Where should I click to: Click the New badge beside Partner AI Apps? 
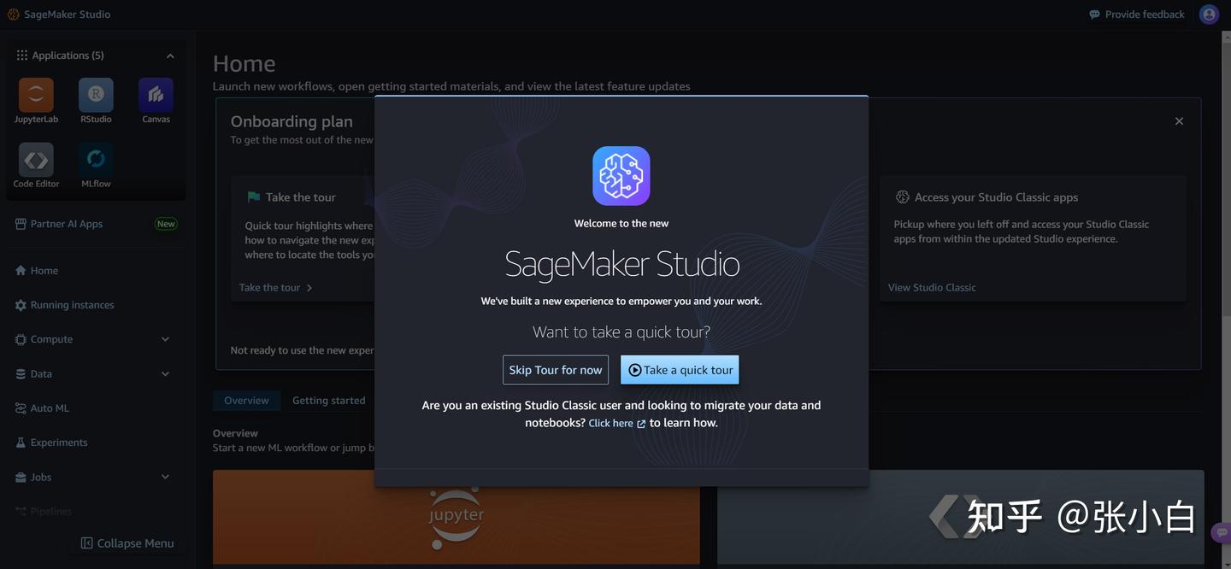point(166,224)
